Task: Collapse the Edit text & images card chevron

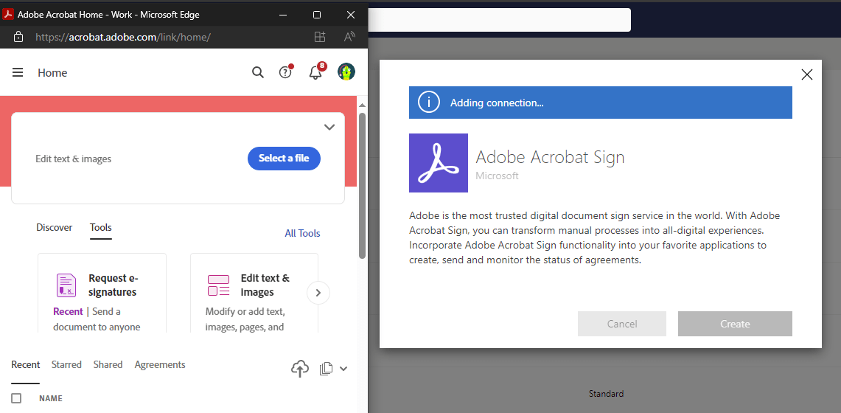Action: tap(329, 127)
